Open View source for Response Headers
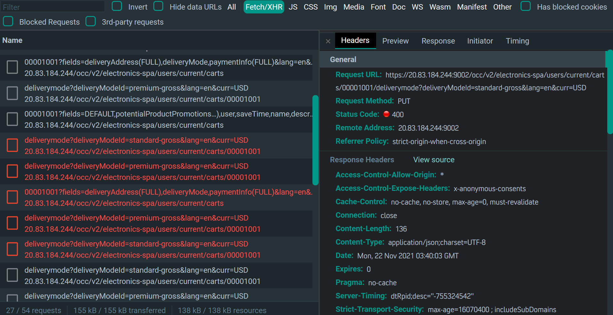 (x=433, y=159)
